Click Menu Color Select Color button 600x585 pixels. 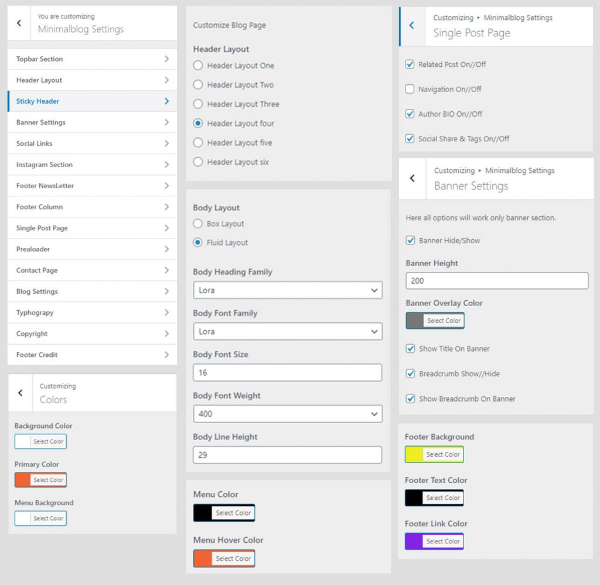pos(233,513)
